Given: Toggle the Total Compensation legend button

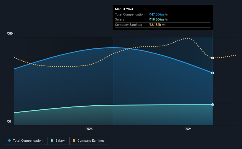Looking at the screenshot, I should coord(25,141).
